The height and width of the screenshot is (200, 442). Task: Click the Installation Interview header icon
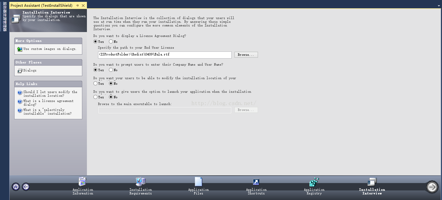pos(16,18)
